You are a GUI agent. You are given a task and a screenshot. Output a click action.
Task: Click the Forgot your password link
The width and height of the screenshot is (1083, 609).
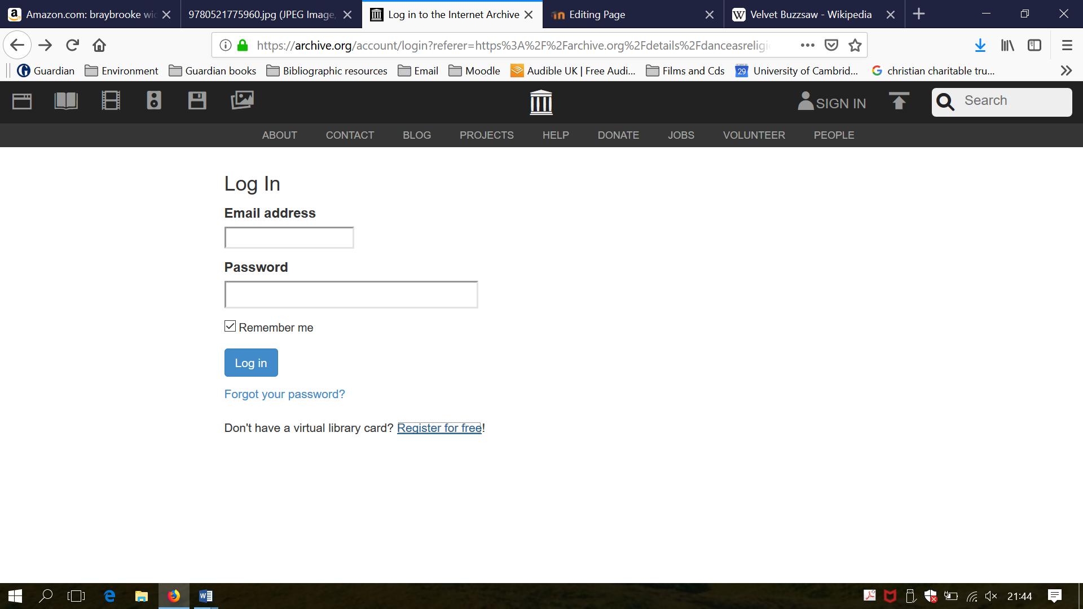tap(284, 394)
